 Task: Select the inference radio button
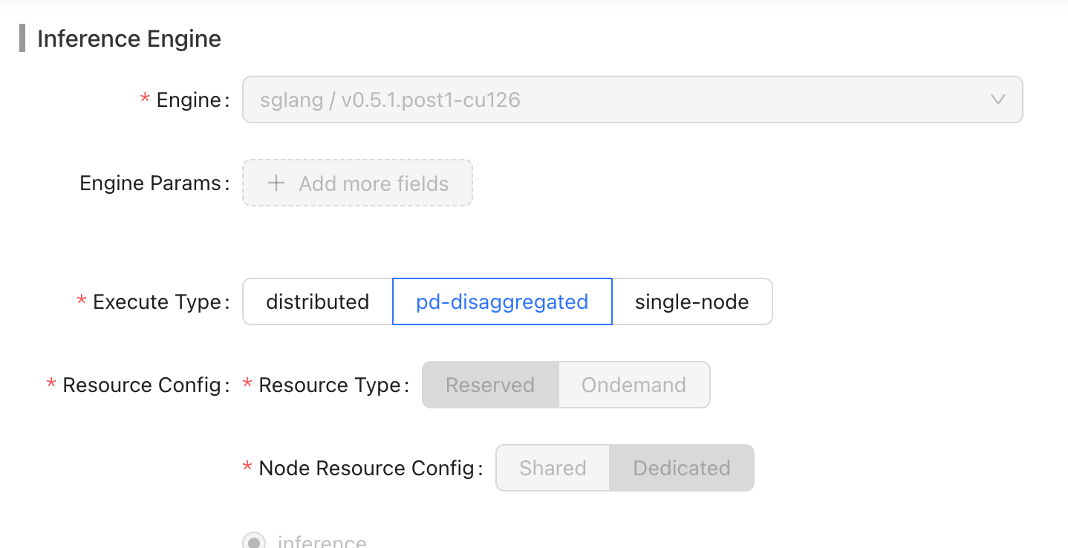[x=254, y=541]
